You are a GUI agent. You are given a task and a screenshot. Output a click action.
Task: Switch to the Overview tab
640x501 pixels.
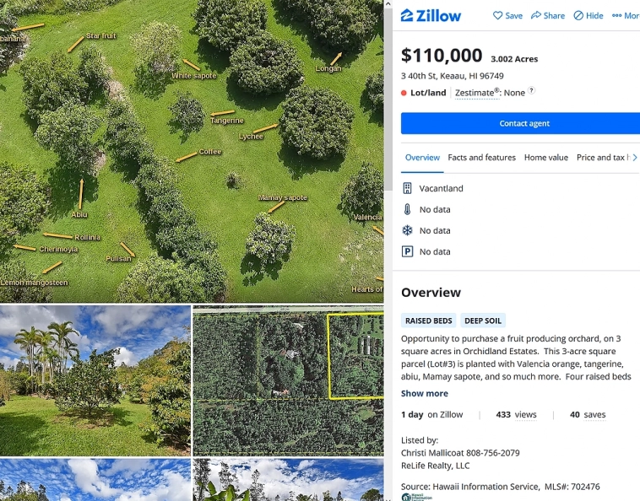422,158
